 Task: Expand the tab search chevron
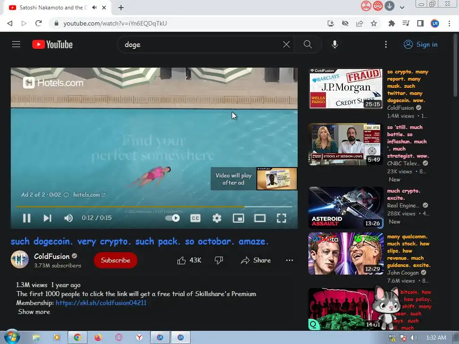point(402,7)
